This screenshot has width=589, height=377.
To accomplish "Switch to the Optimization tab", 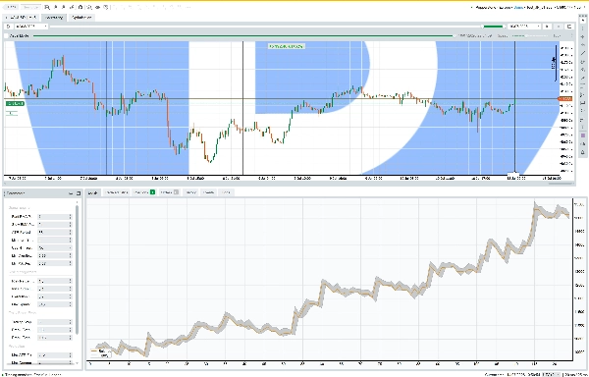I will click(81, 18).
